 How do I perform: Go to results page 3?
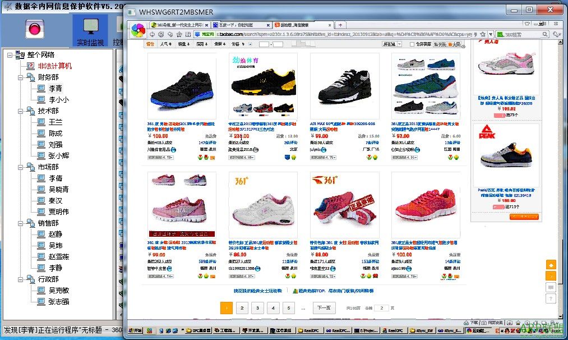(x=257, y=308)
